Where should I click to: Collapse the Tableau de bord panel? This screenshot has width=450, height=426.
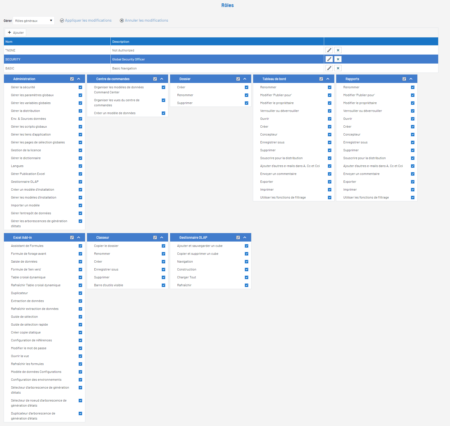tap(328, 79)
